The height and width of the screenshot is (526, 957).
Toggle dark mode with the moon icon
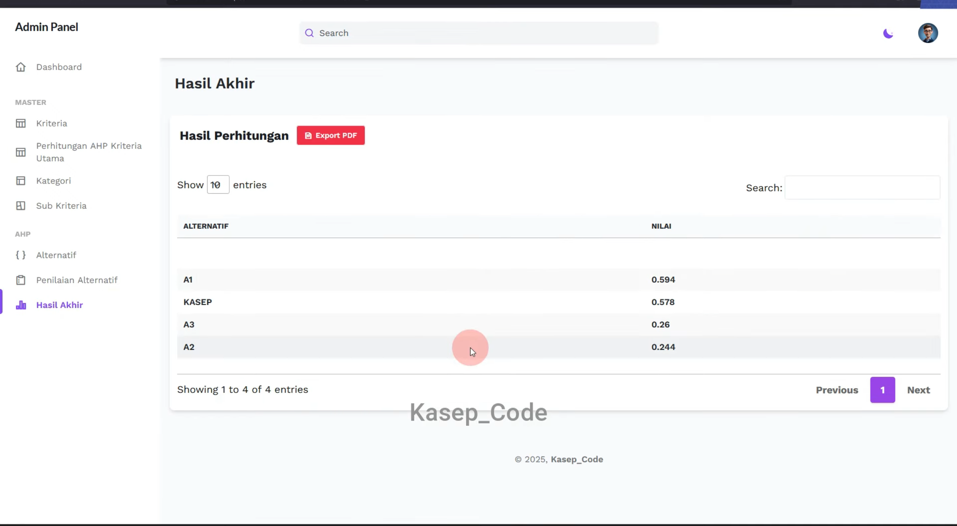[x=888, y=33]
